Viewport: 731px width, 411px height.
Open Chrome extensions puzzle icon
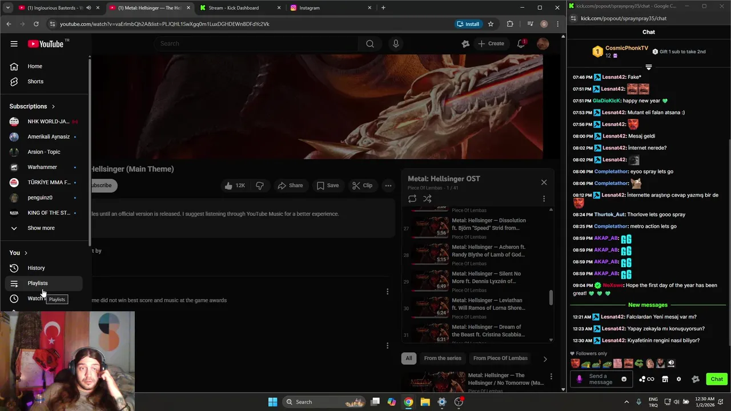coord(510,24)
